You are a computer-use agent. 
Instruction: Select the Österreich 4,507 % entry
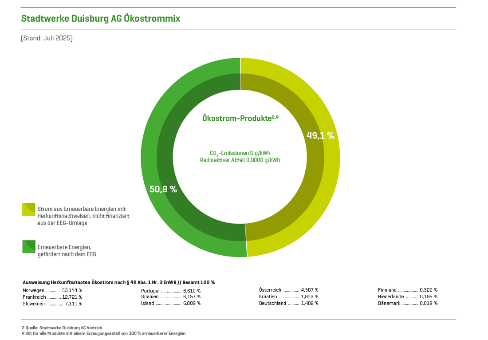pos(289,290)
